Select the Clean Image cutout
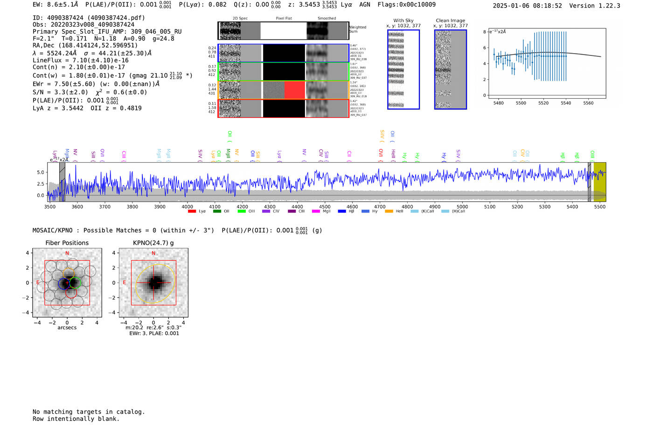The height and width of the screenshot is (444, 653). tap(451, 69)
